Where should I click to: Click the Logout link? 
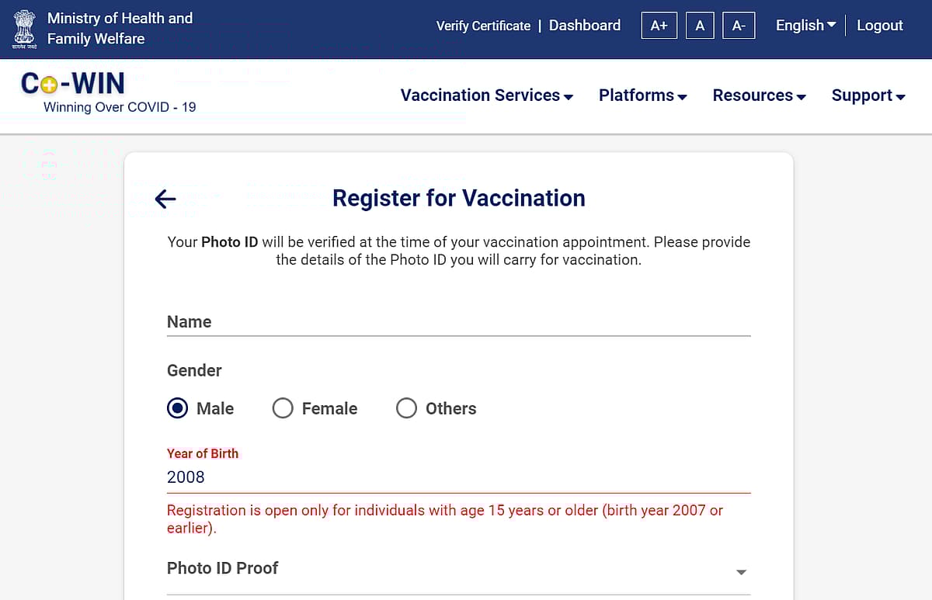pos(880,26)
